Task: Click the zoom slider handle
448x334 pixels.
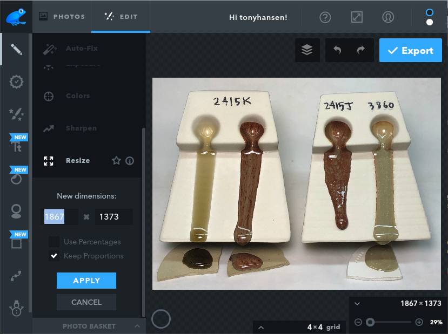Action: click(x=370, y=322)
